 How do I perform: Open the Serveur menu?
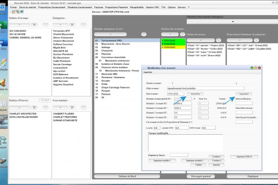click(x=182, y=7)
